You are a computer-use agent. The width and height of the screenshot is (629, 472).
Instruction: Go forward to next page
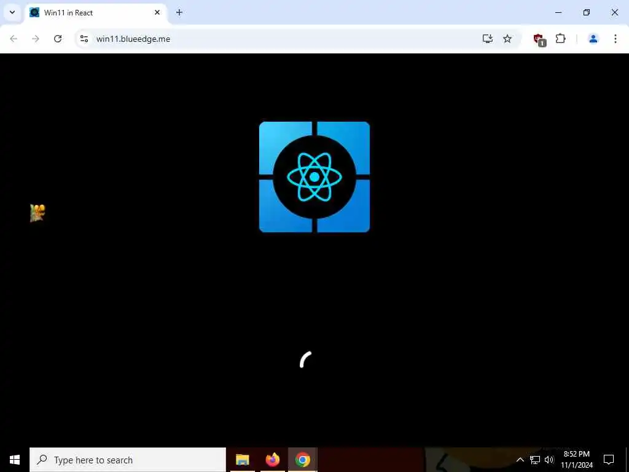pyautogui.click(x=36, y=39)
